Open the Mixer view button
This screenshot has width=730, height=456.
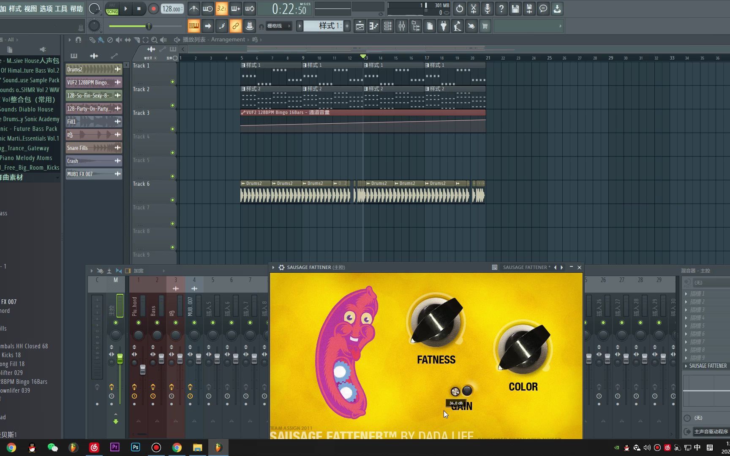[401, 26]
